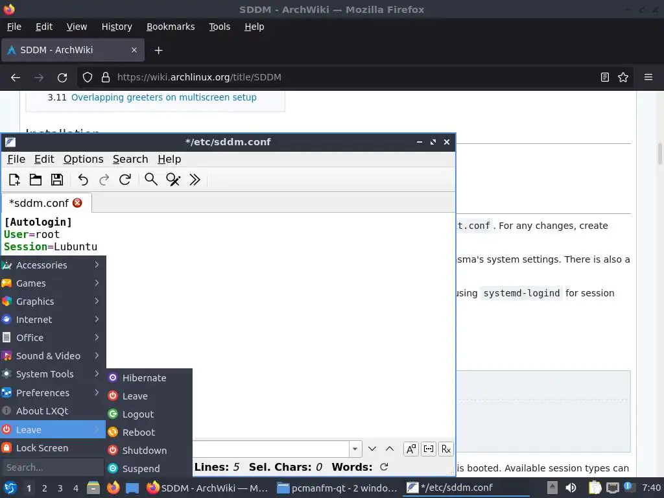Choose Logout in the Leave submenu
Image resolution: width=664 pixels, height=498 pixels.
click(150, 414)
